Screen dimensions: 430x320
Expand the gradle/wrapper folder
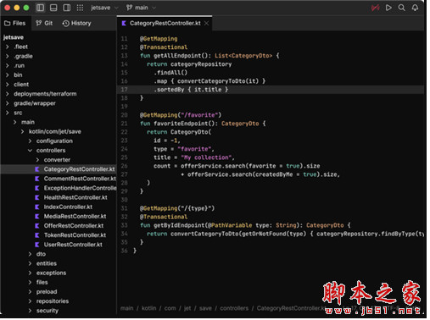(8, 103)
